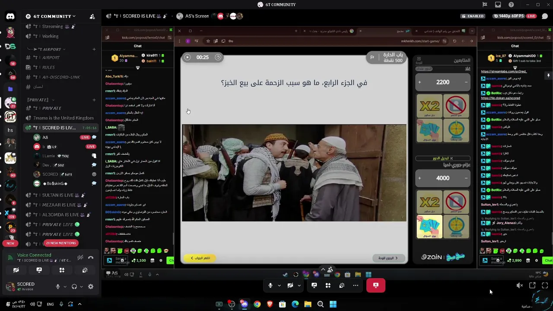Viewport: 553px width, 311px height.
Task: Expand headphone output options in user panel
Action: tap(81, 286)
